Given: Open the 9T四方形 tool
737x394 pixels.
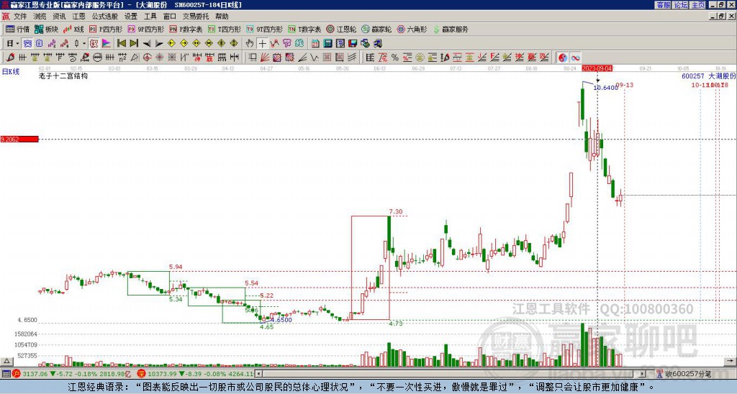Looking at the screenshot, I should 264,29.
